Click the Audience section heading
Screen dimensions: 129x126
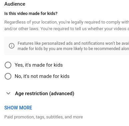[15, 4]
